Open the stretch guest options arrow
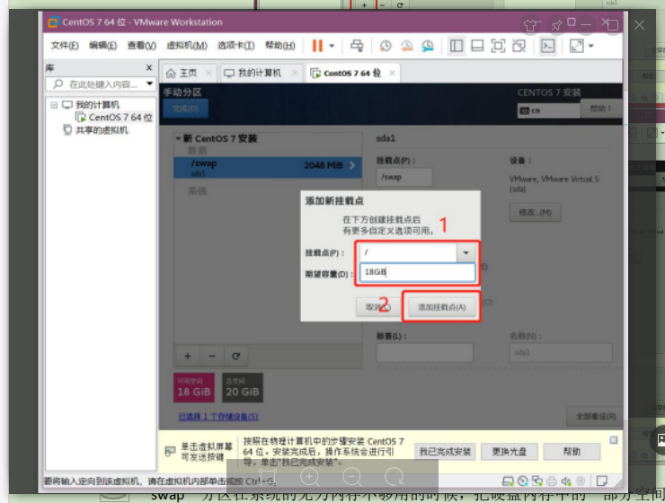 pyautogui.click(x=591, y=46)
